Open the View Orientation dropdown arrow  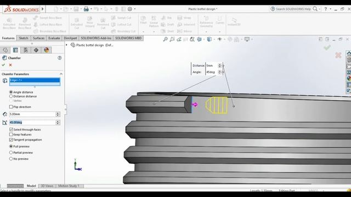[x=203, y=39]
